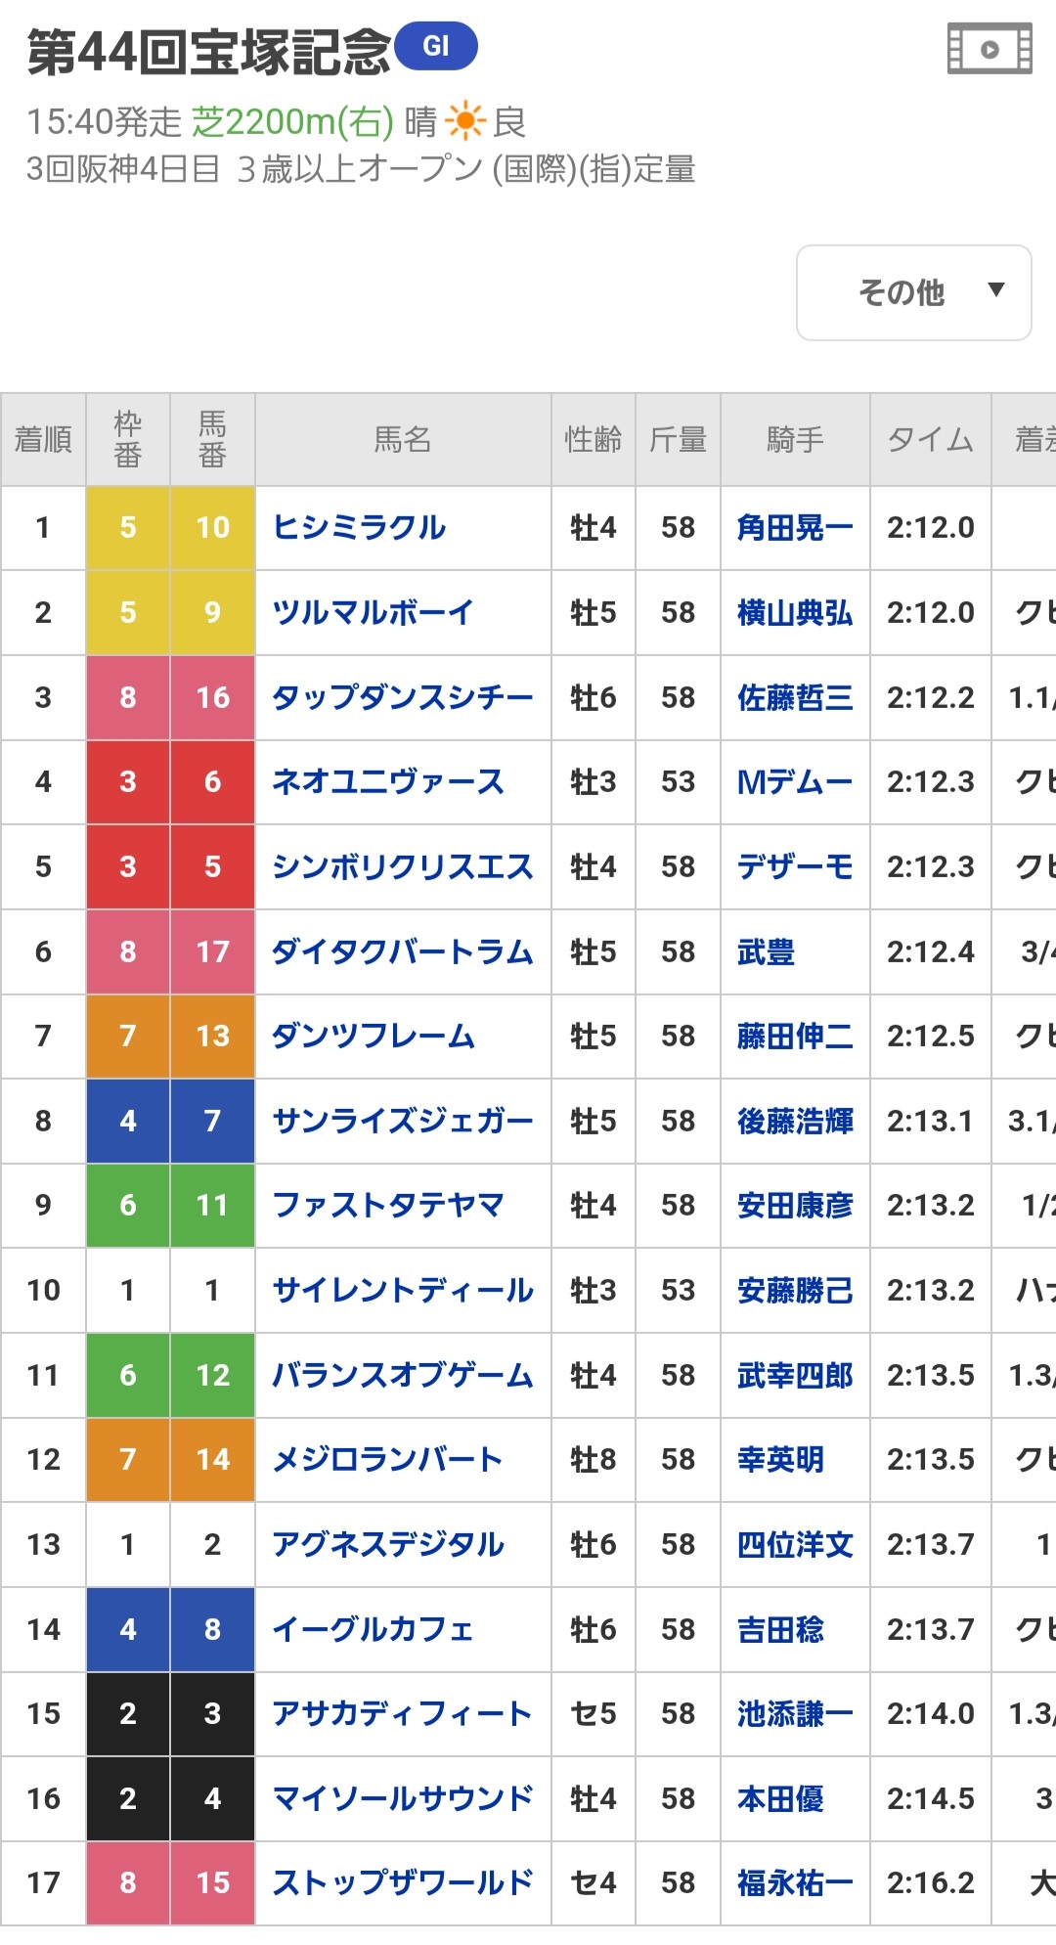Open horse ヒシミラクル's profile link
The image size is (1056, 1945).
(359, 528)
